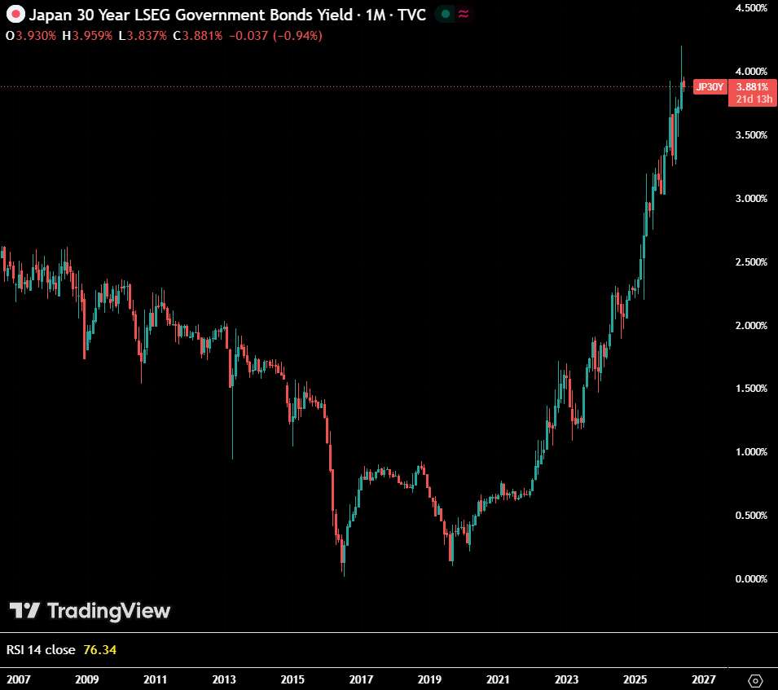
Task: Click the 2011 label on time axis
Action: point(156,679)
